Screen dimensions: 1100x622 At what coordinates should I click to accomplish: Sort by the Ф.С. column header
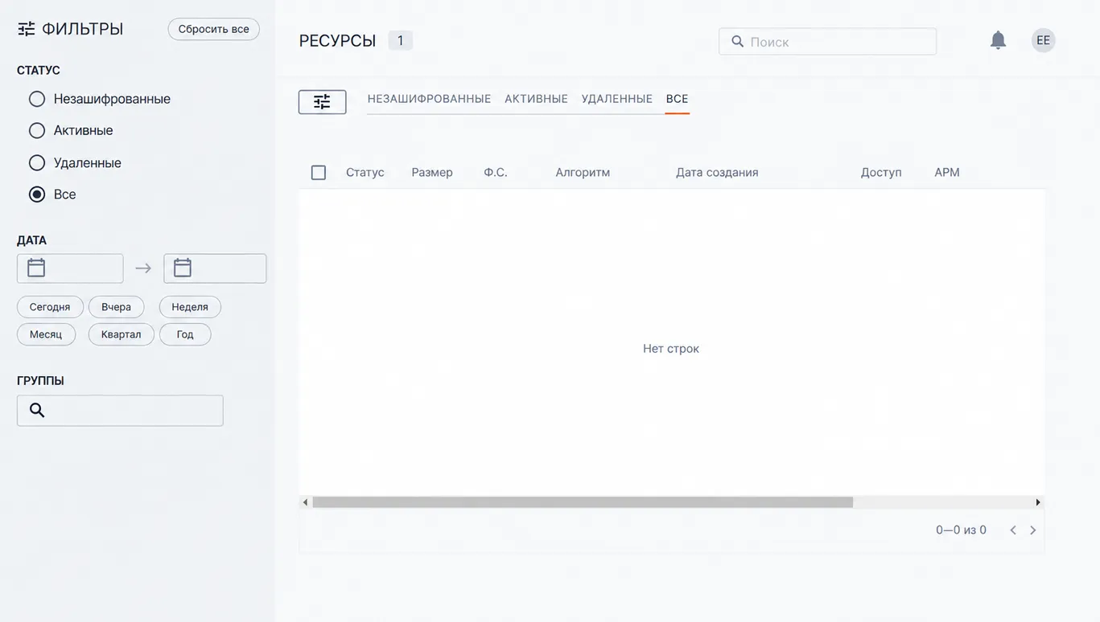(x=496, y=173)
